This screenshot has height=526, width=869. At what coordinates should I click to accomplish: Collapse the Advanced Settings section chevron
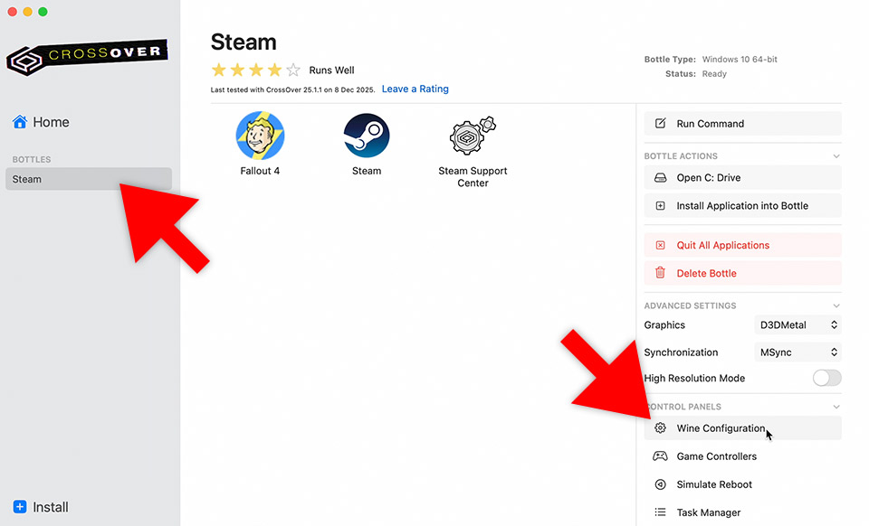coord(836,306)
